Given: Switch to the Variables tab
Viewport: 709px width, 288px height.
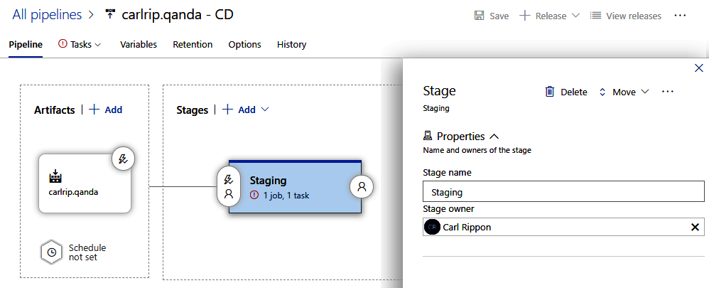Looking at the screenshot, I should [139, 44].
